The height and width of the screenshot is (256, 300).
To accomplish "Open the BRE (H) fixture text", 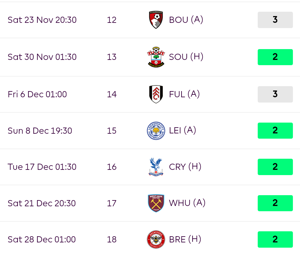I will point(185,239).
